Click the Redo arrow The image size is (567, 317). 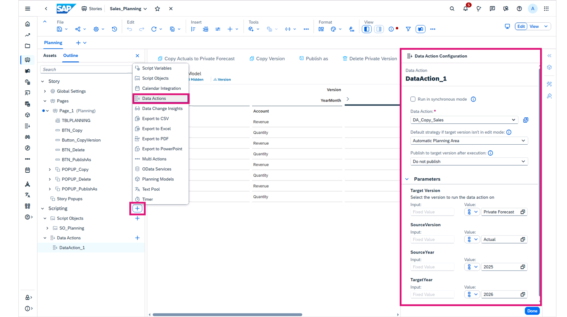coord(142,29)
